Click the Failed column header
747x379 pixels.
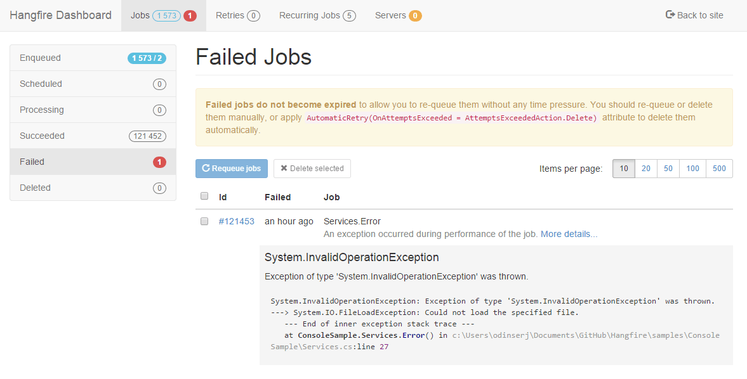click(x=278, y=197)
